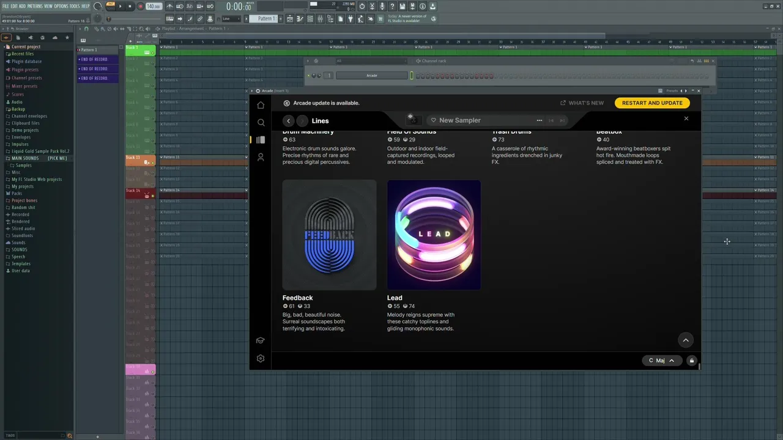Close the Arcade browse panel X
Viewport: 783px width, 440px height.
[x=686, y=119]
